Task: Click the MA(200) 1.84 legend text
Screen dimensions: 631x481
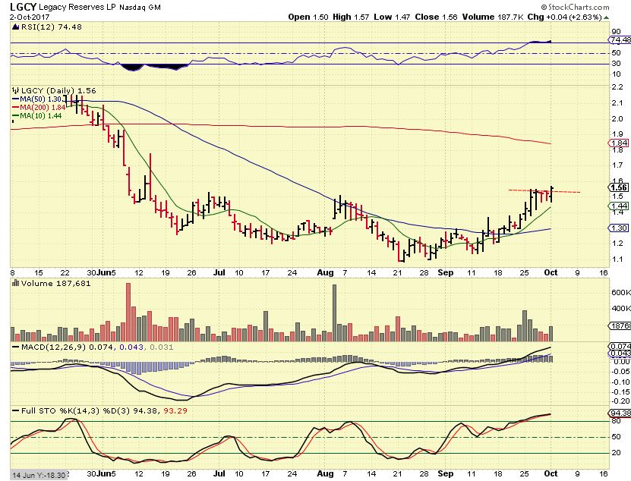Action: [x=43, y=108]
